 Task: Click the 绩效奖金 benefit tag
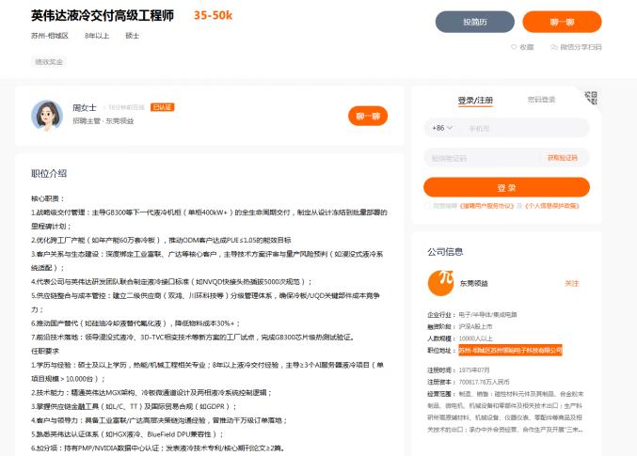point(49,62)
